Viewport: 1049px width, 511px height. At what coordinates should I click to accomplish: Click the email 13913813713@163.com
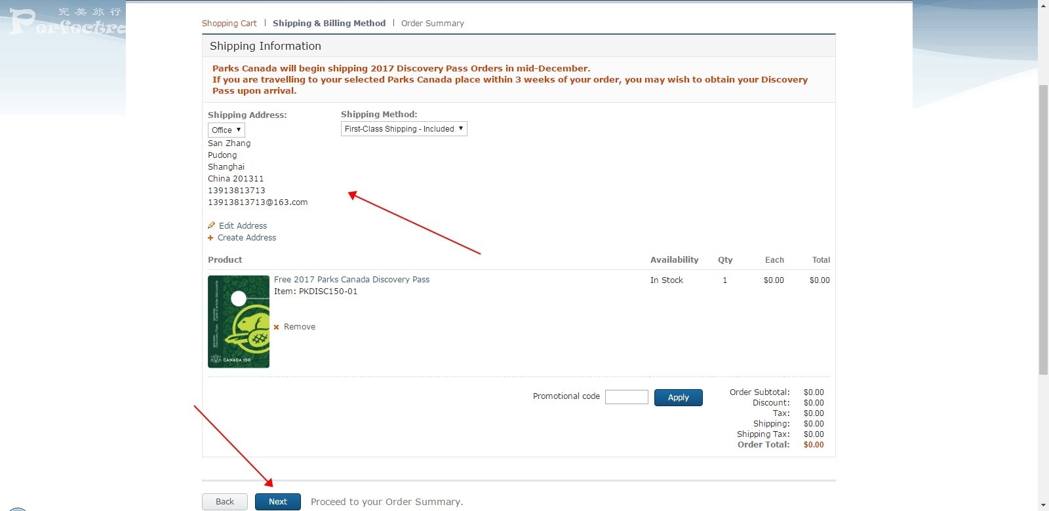pos(258,202)
